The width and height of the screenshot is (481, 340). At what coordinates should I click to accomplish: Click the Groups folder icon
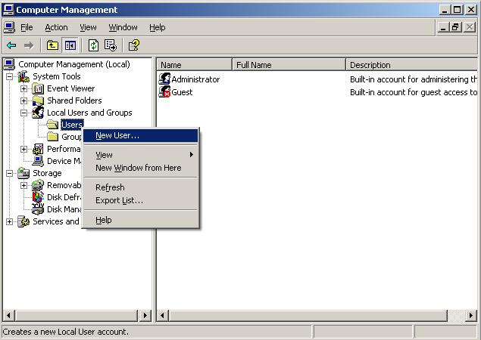point(52,137)
